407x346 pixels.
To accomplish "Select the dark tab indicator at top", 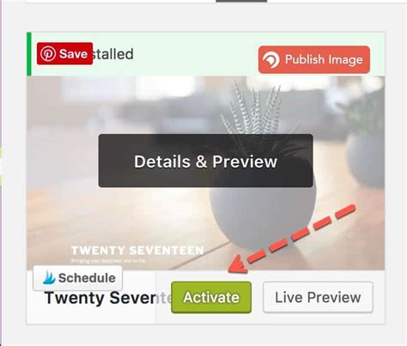I will 241,1.
